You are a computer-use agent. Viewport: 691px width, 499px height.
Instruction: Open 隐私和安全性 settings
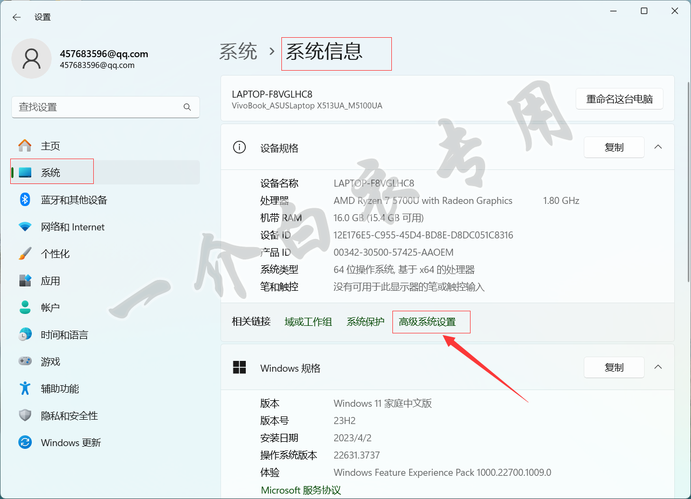(x=105, y=415)
